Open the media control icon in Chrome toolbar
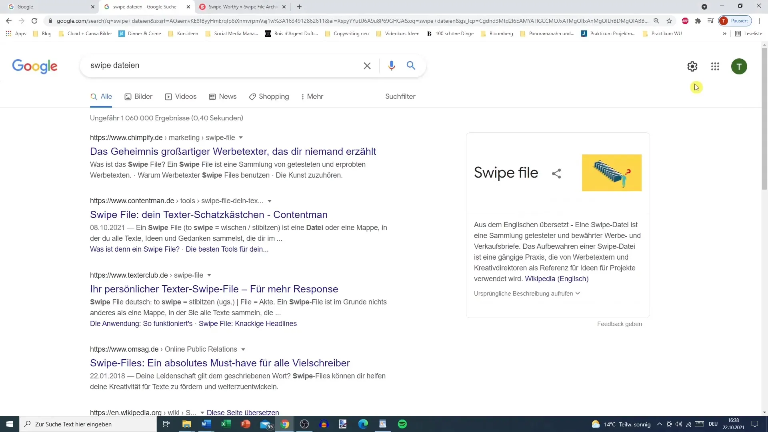 point(710,21)
